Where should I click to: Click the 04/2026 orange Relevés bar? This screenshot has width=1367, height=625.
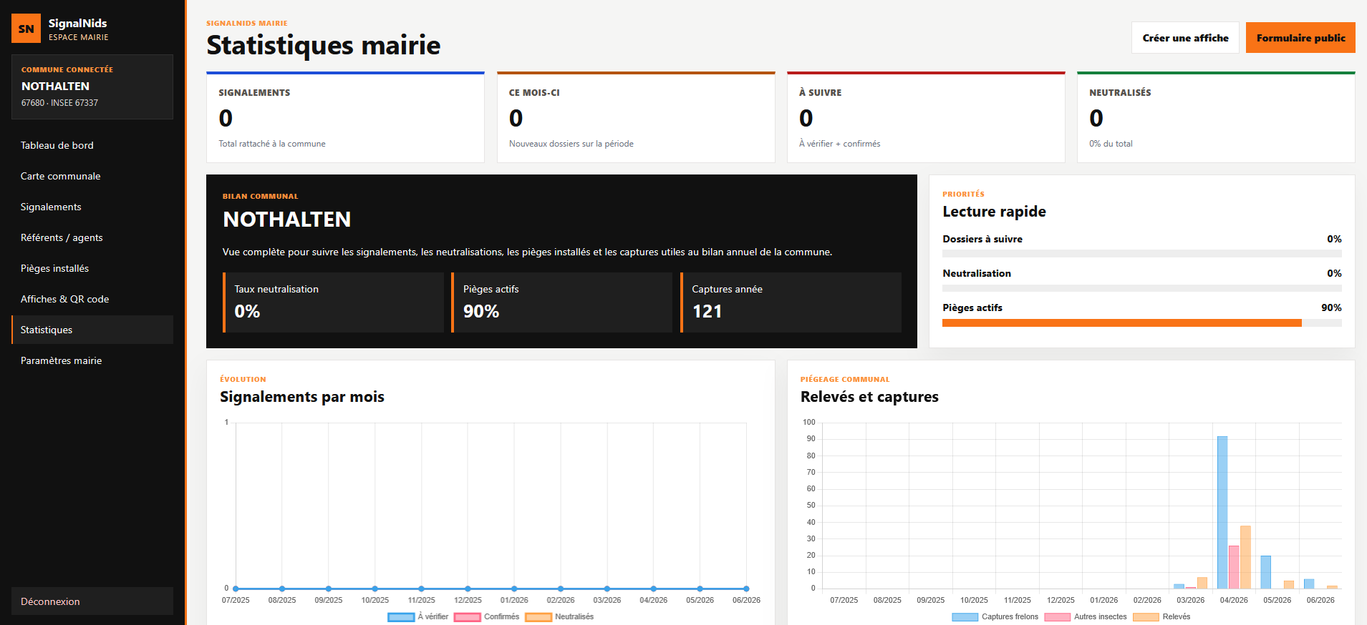pos(1245,557)
